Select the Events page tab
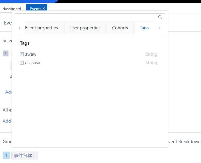Screen dimensions: 201x163 click(35, 9)
